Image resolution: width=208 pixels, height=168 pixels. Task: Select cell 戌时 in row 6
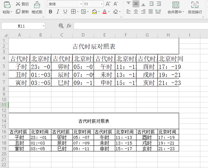147,75
